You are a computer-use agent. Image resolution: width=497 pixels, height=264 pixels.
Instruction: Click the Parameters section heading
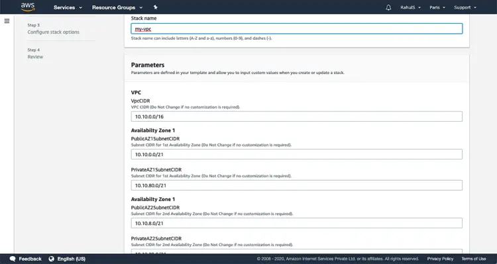click(148, 65)
